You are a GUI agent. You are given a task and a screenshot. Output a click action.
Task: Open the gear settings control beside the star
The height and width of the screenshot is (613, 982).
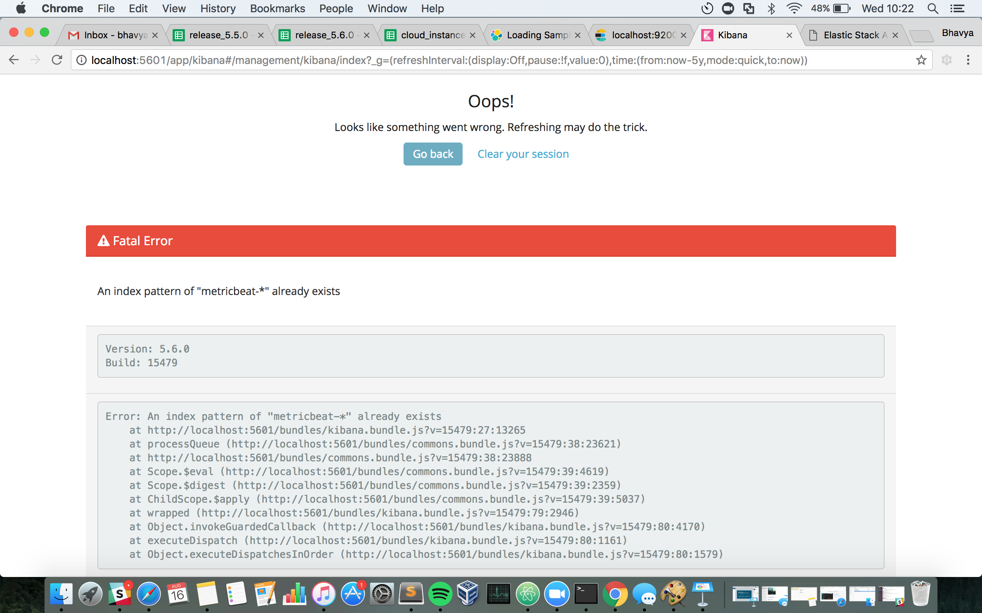947,60
